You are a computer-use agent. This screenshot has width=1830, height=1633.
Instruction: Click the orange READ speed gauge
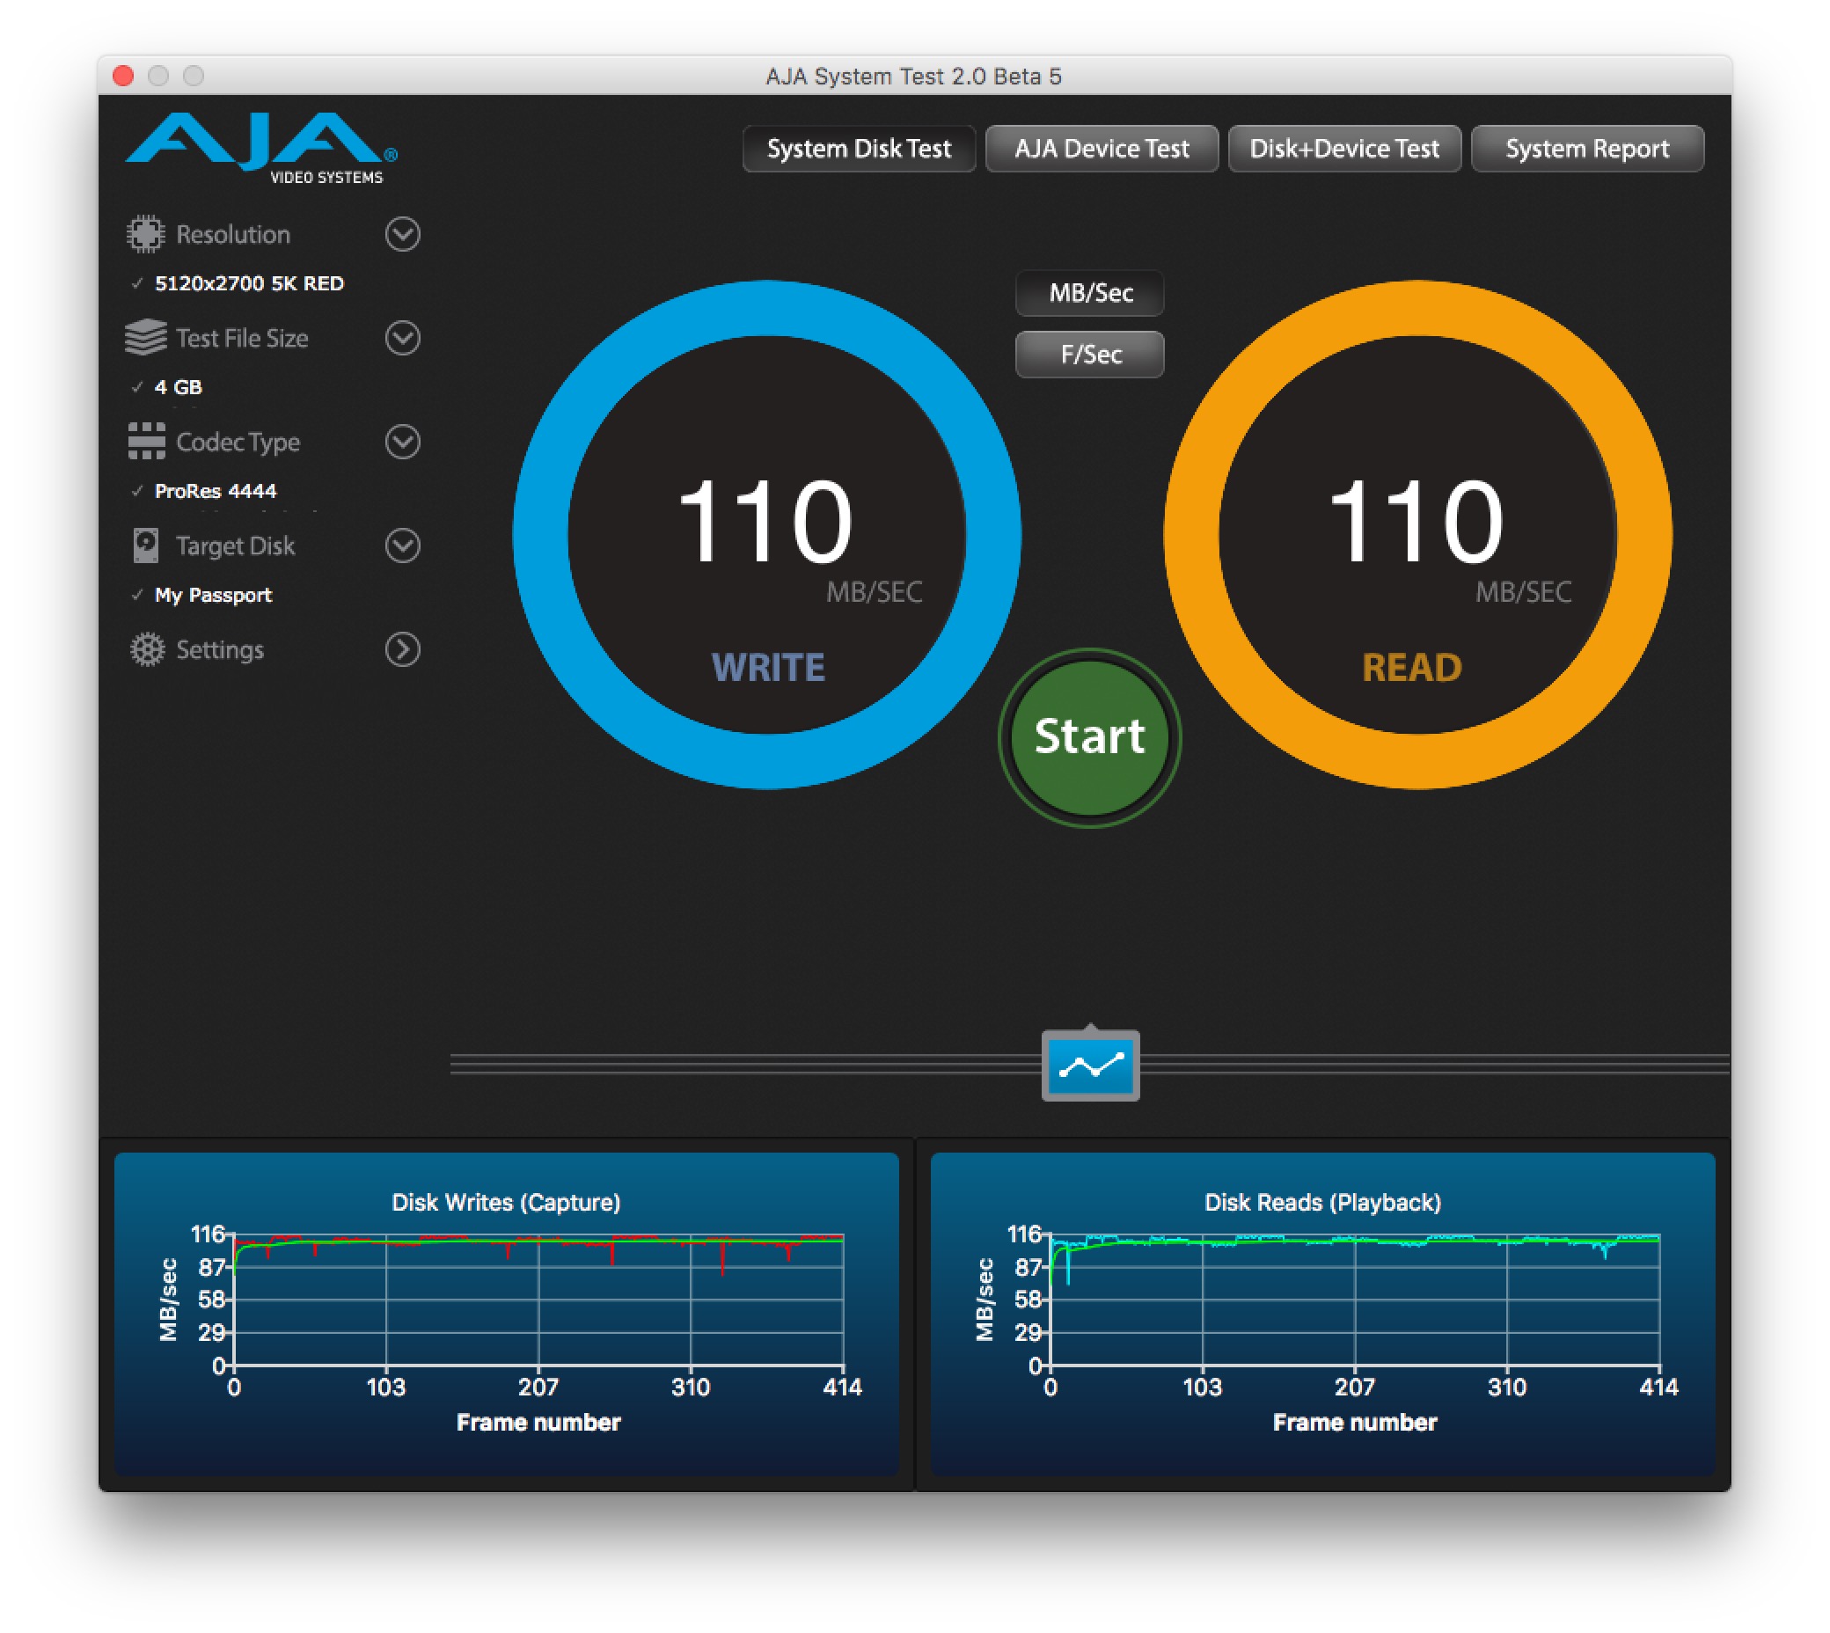coord(1417,535)
